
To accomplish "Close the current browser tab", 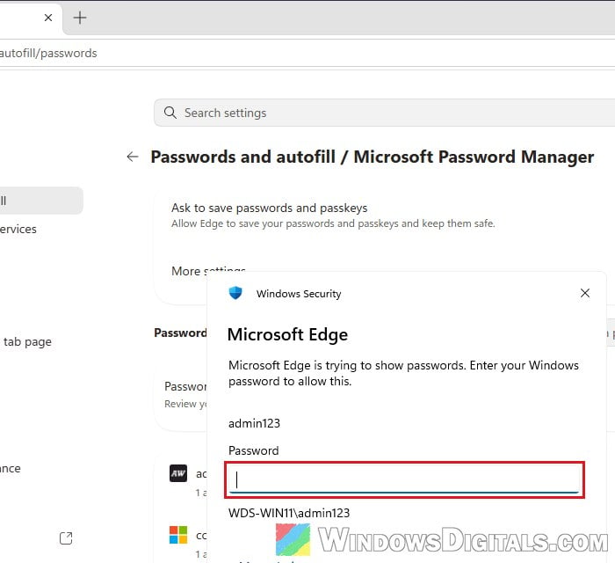I will click(x=48, y=18).
